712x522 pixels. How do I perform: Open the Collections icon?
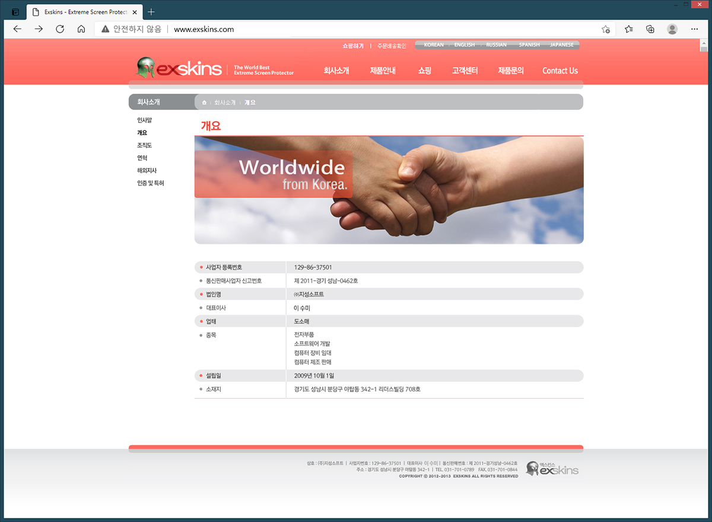650,29
